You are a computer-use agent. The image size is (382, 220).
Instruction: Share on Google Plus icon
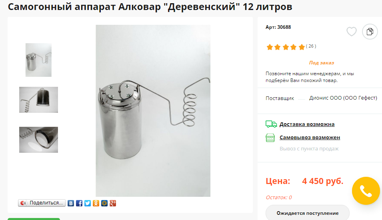tap(113, 203)
